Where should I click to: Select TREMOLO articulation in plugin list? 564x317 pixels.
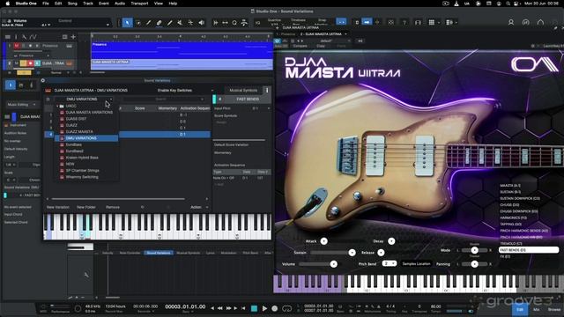(x=511, y=243)
